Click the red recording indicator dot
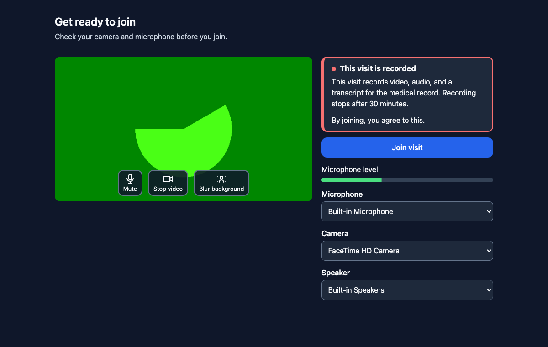This screenshot has height=347, width=548. 334,69
